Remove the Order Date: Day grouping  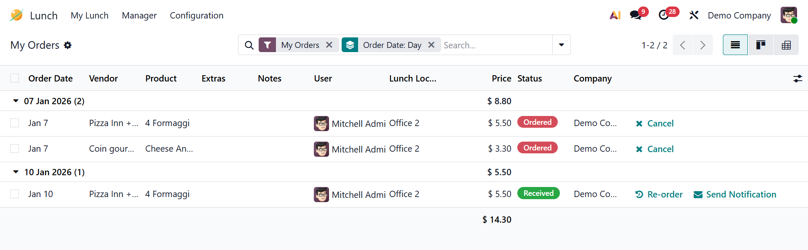click(x=431, y=45)
